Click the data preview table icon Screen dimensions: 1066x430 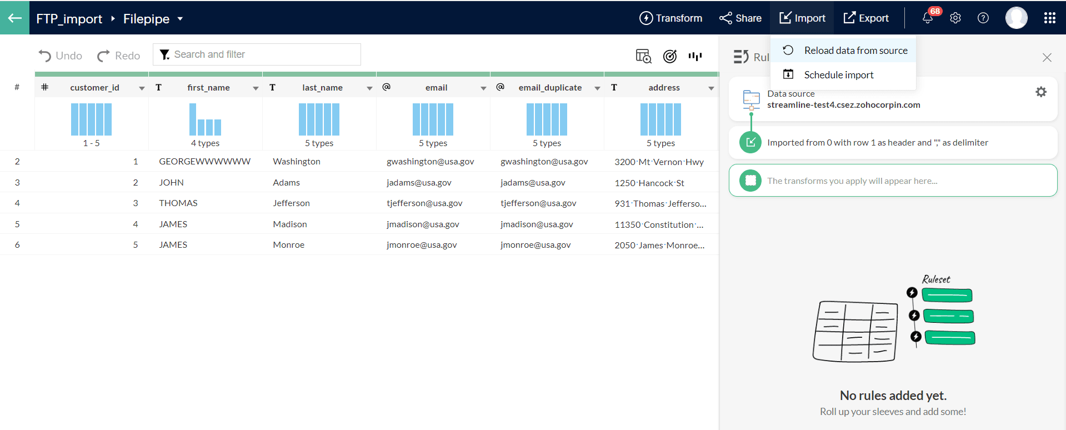coord(643,56)
